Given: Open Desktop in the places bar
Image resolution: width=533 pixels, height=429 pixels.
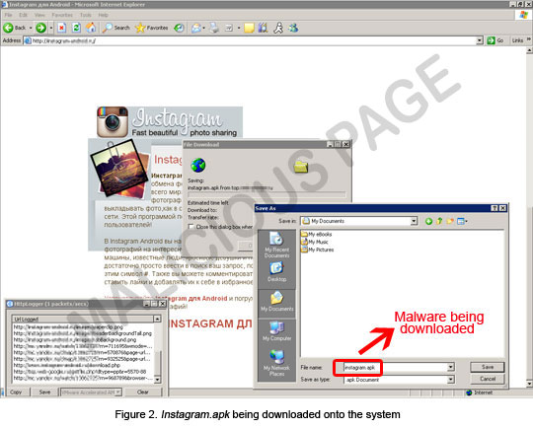Looking at the screenshot, I should 276,272.
